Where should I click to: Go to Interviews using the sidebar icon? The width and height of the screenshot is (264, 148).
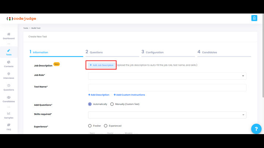9,74
